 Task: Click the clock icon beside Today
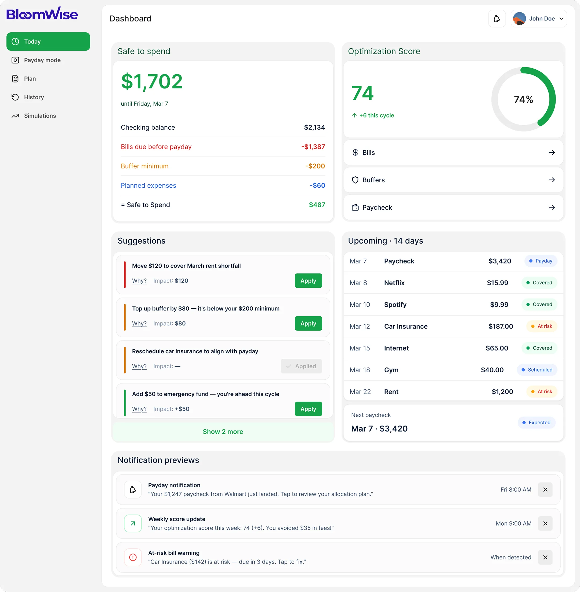(x=15, y=41)
